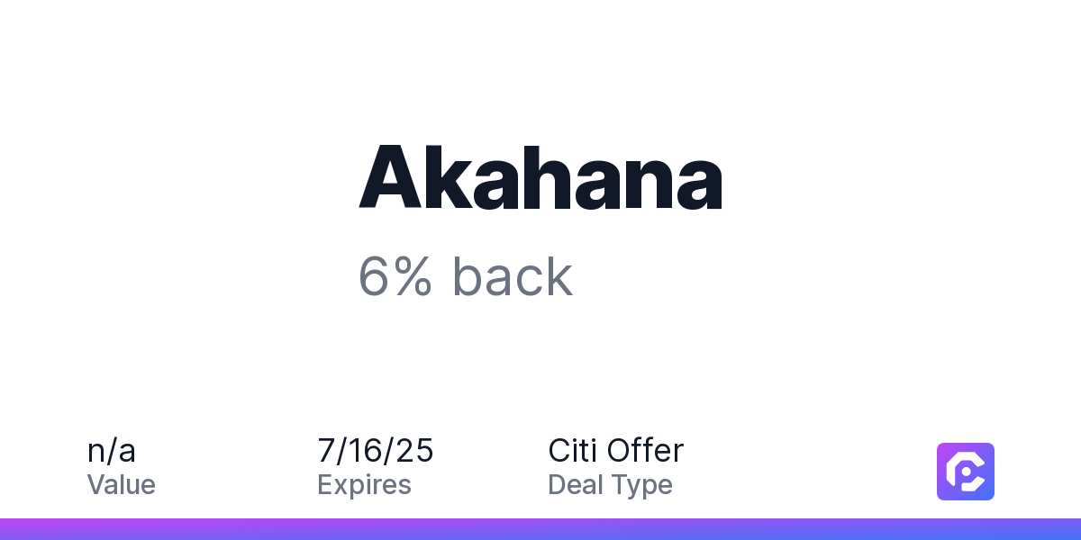Select the 6% back subtitle

tap(466, 277)
